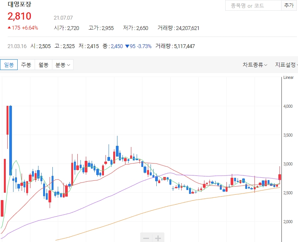Select the 일봉 daily chart tab
The image size is (298, 242).
pyautogui.click(x=9, y=65)
